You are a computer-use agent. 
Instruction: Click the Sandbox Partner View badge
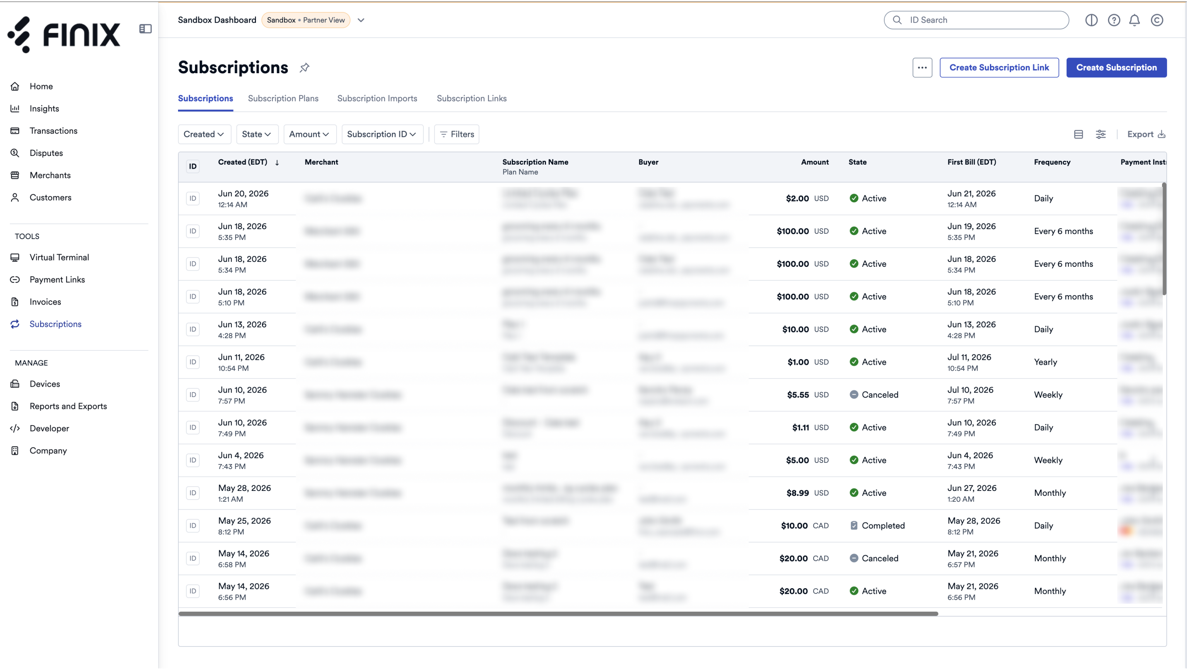[x=306, y=20]
